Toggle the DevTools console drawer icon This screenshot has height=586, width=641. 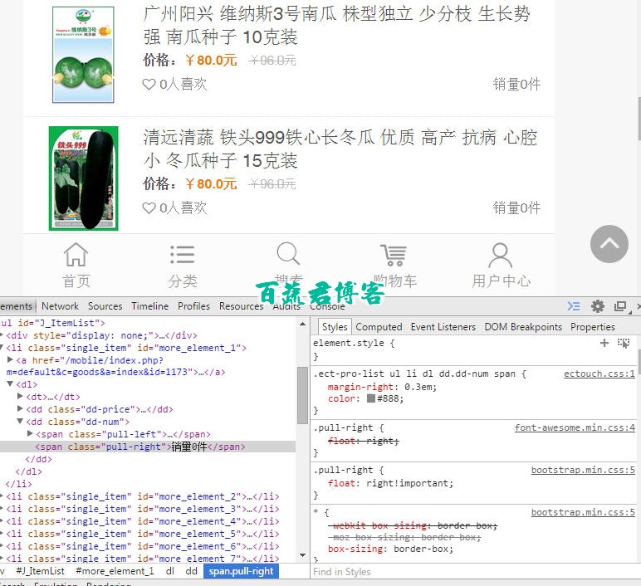(x=574, y=305)
